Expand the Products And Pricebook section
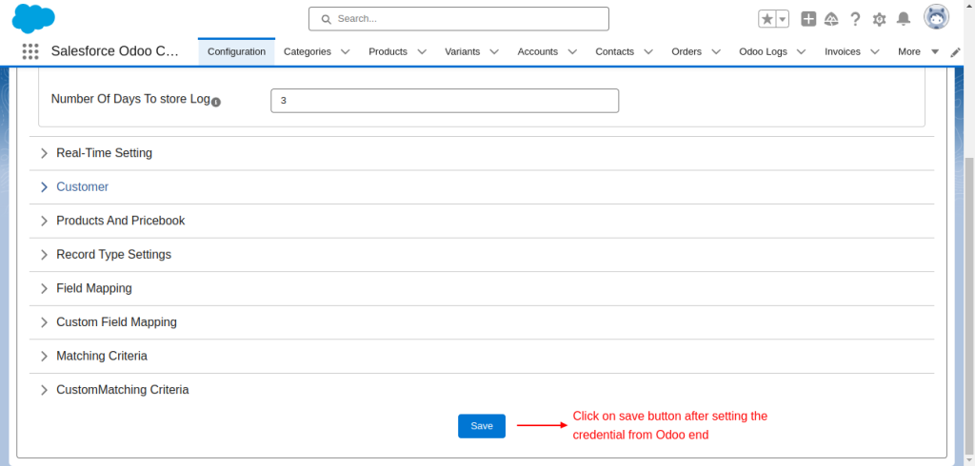Image resolution: width=975 pixels, height=466 pixels. tap(482, 221)
